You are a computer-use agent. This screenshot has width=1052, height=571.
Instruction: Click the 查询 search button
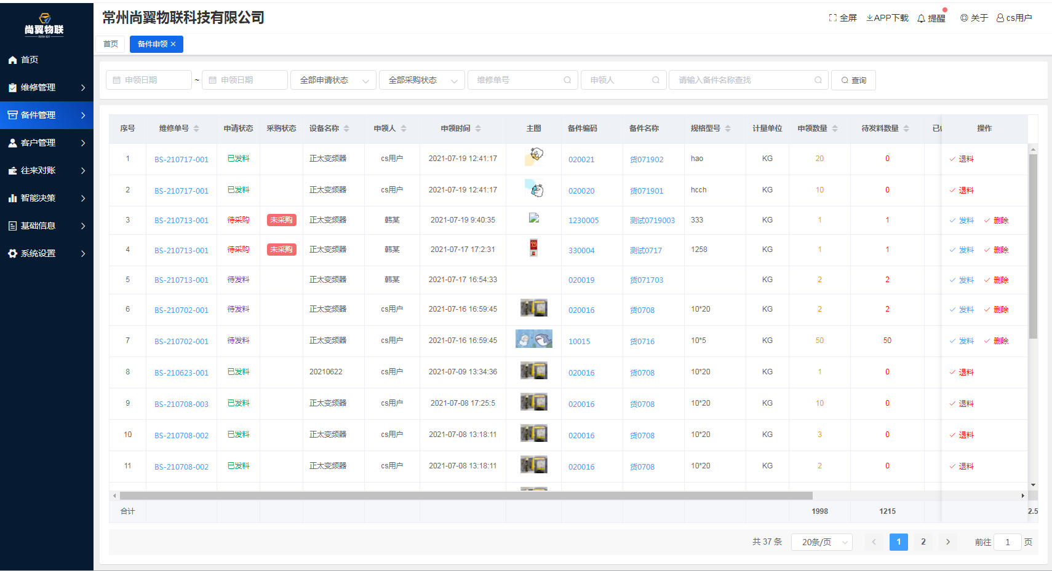point(853,81)
